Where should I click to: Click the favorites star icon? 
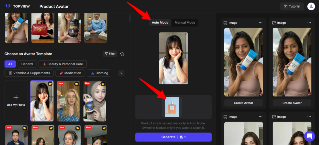122,54
